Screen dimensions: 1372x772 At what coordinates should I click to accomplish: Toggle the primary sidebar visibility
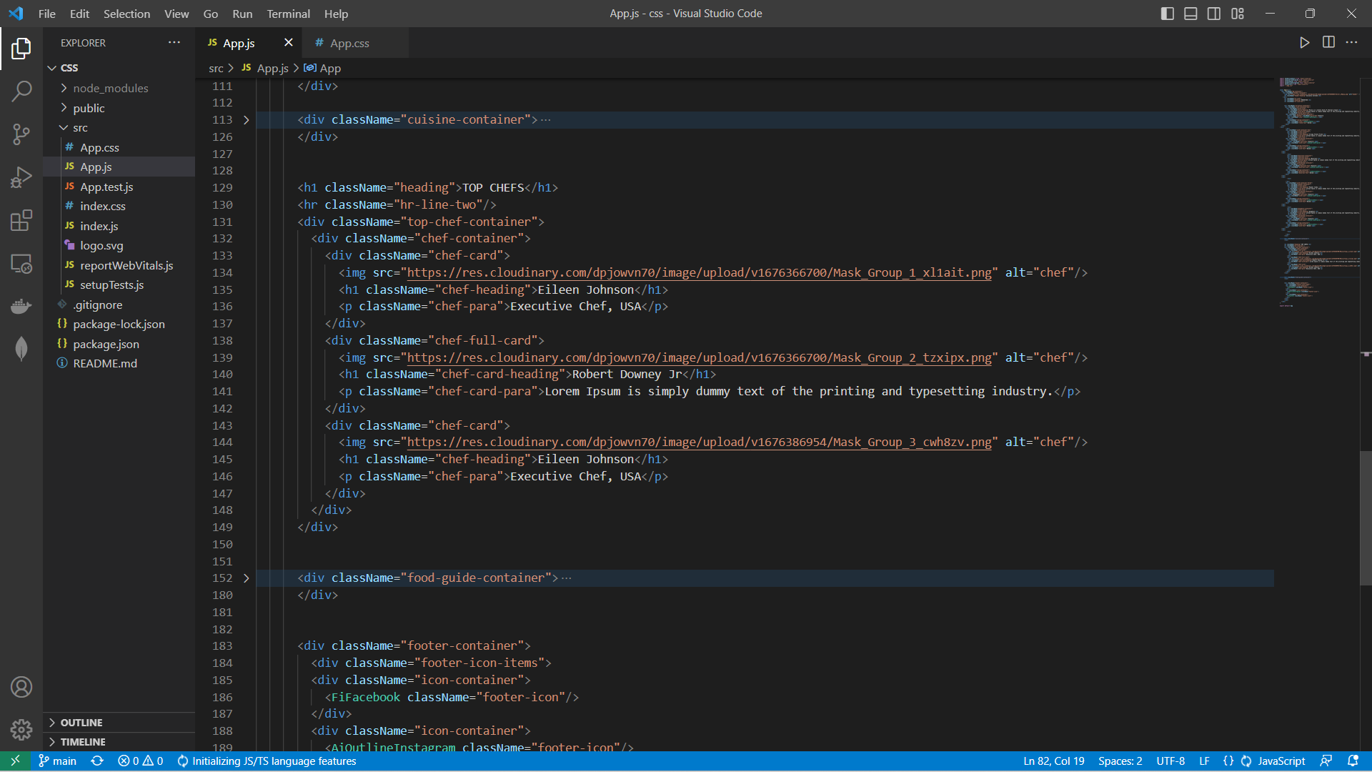coord(1167,13)
